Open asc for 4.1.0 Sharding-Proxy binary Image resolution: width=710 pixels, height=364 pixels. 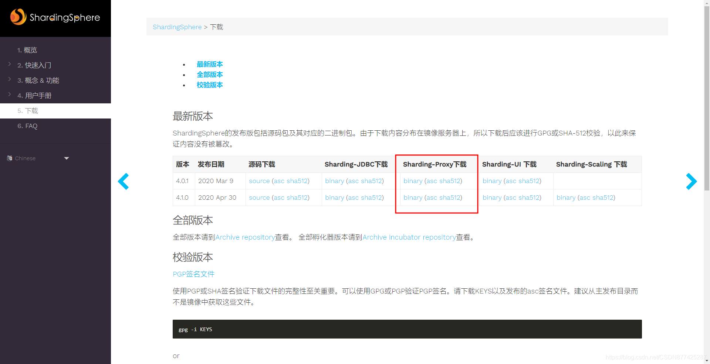pos(432,198)
